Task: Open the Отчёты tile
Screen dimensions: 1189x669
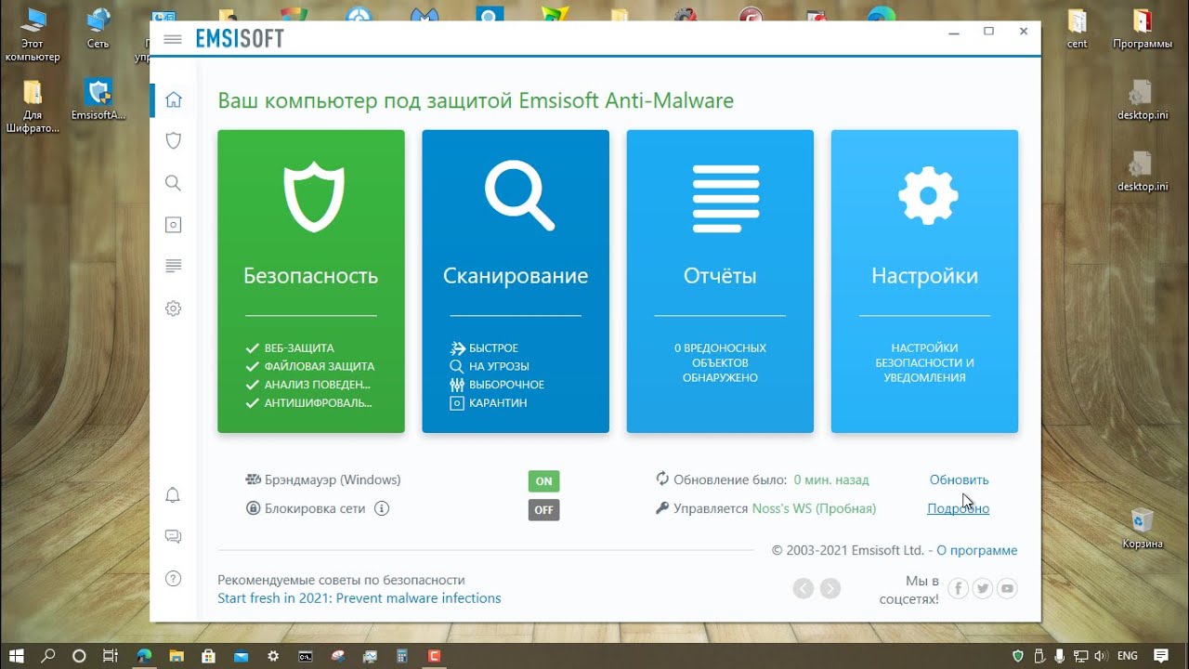Action: (720, 282)
